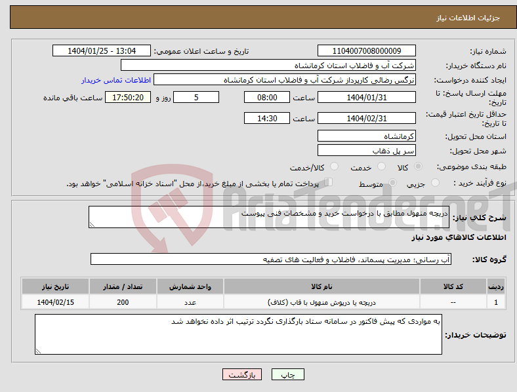Click the توضیحات خریدار label

[x=476, y=335]
